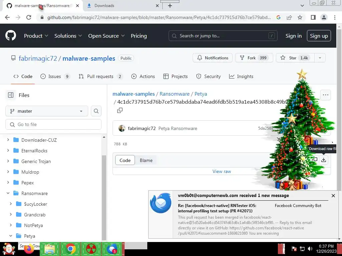The height and width of the screenshot is (256, 342).
Task: Open Firefox from the taskbar
Action: pyautogui.click(x=29, y=249)
